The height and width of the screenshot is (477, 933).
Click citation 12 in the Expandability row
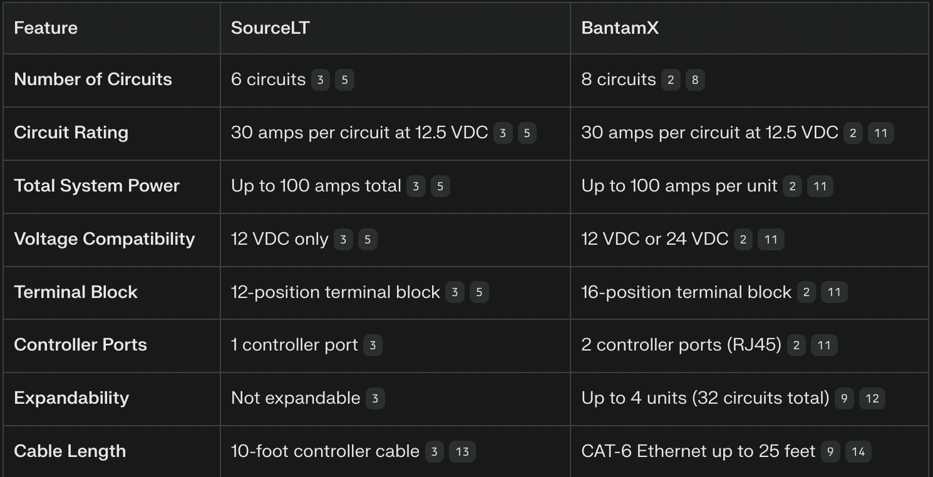click(x=872, y=398)
